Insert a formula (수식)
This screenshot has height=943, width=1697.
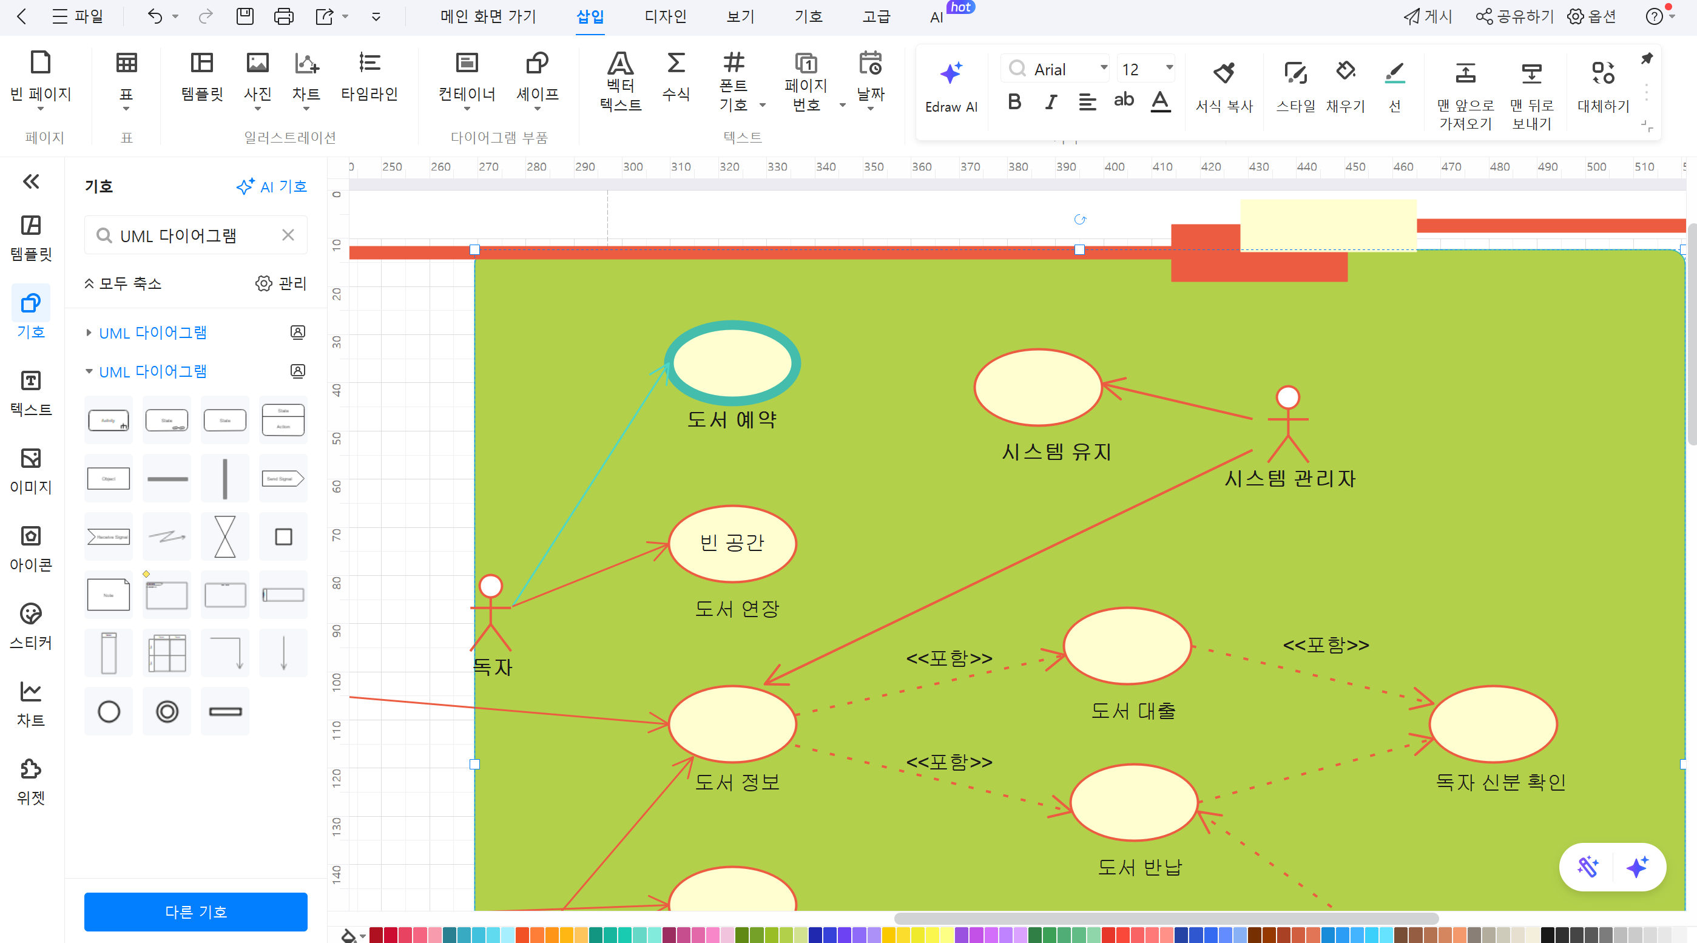pyautogui.click(x=675, y=76)
